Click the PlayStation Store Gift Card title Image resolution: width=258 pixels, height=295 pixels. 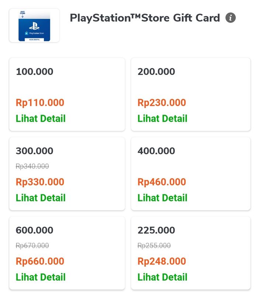pyautogui.click(x=145, y=18)
